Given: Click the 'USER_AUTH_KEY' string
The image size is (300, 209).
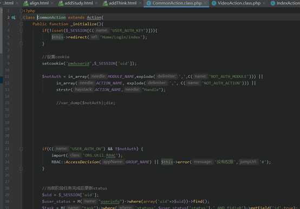Looking at the screenshot, I should tap(128, 31).
